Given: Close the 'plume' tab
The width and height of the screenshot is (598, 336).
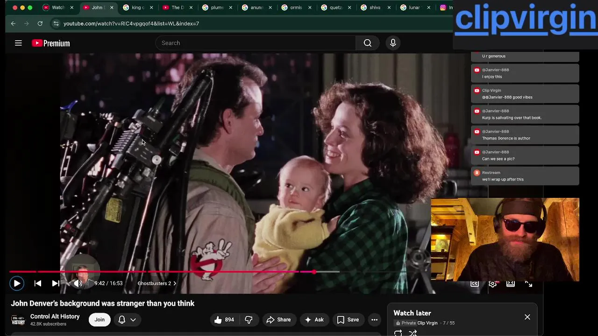Looking at the screenshot, I should [230, 7].
